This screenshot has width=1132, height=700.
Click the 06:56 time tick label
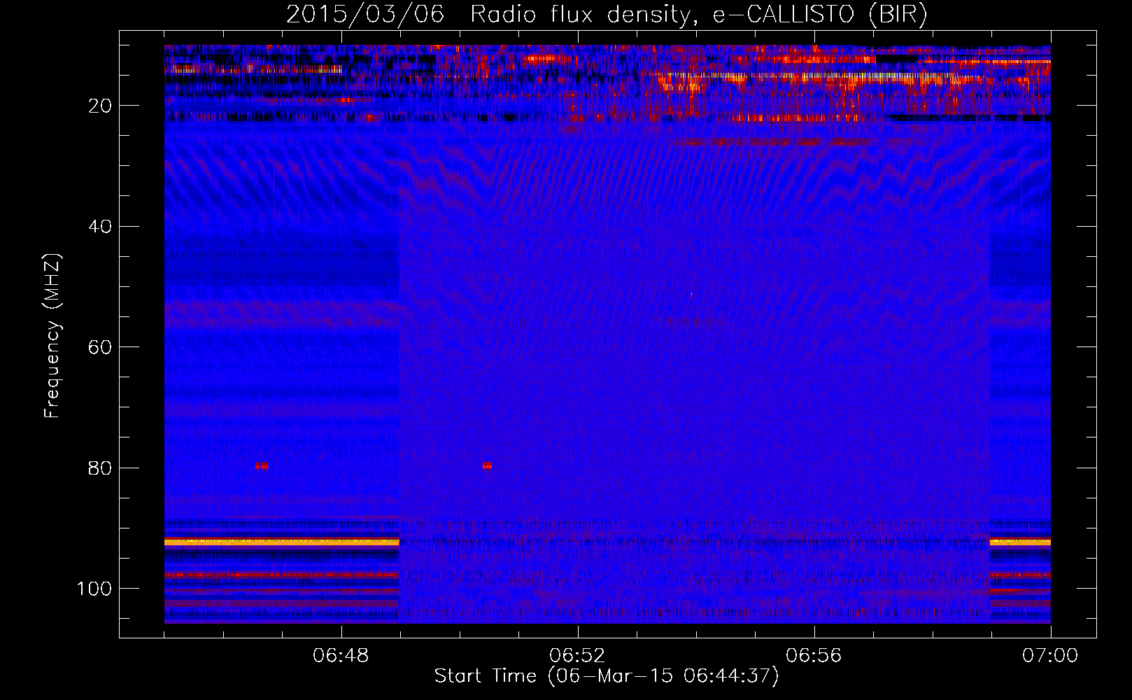click(814, 656)
